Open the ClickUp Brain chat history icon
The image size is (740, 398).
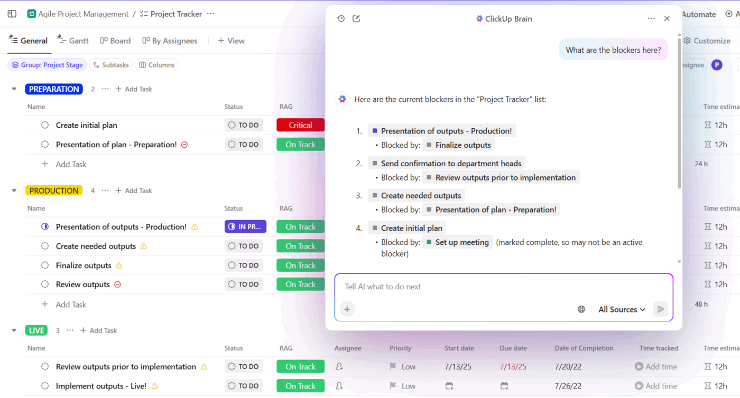(341, 18)
